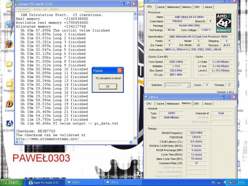
Task: Click the Checksum: BE3B7750 line
Action: point(36,131)
